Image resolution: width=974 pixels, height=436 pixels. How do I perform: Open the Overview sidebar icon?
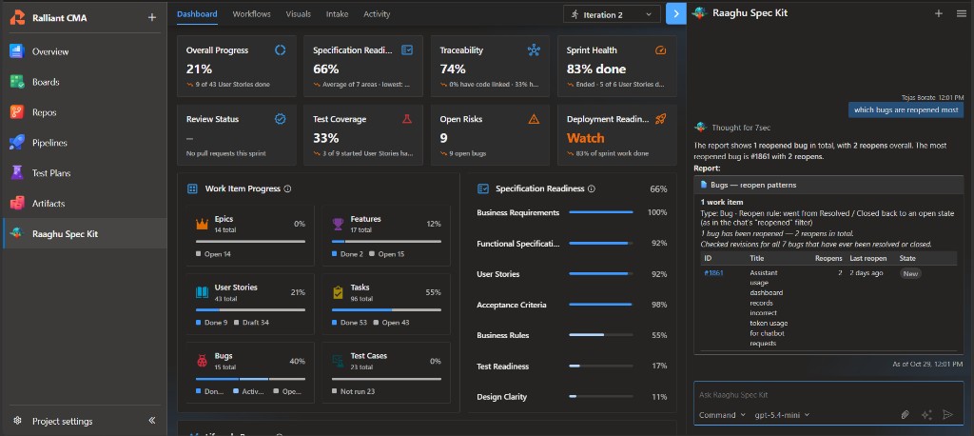[x=16, y=51]
